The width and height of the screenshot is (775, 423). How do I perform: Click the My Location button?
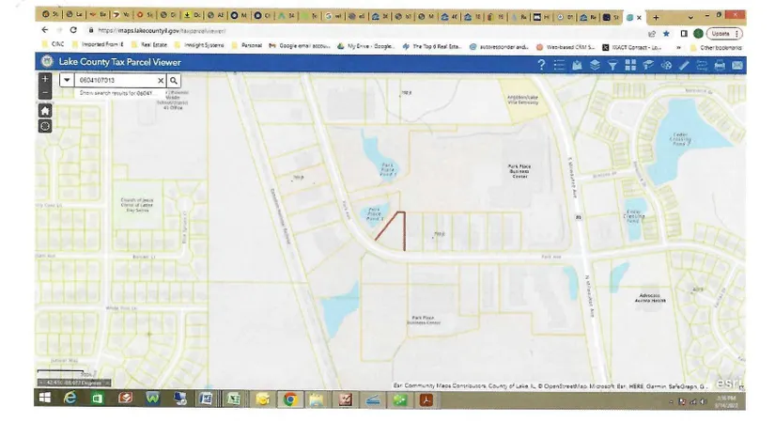coord(45,125)
